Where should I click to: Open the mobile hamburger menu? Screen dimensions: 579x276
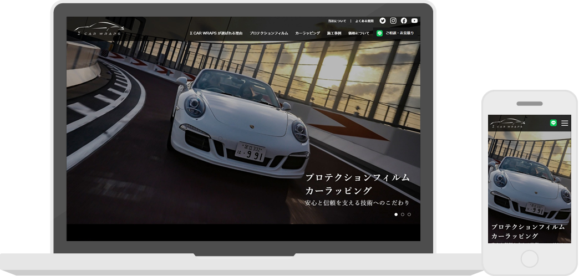[565, 123]
